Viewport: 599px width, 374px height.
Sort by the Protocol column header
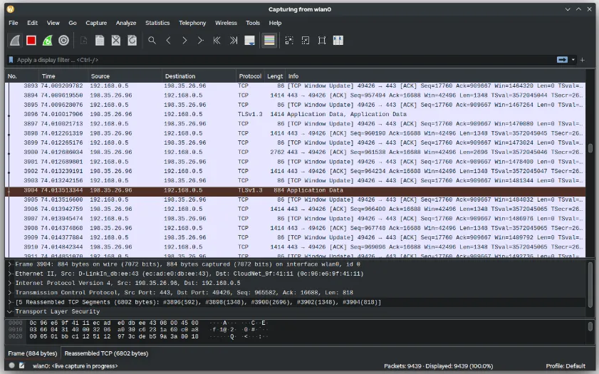coord(250,76)
